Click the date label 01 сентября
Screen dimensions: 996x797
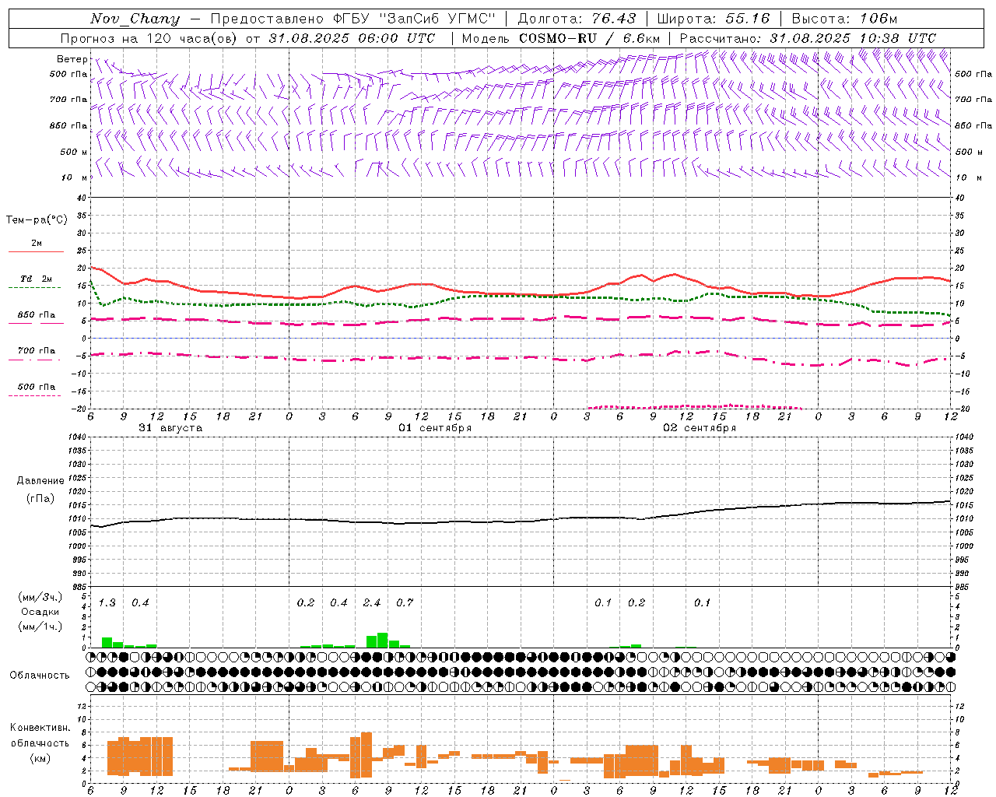(x=435, y=428)
